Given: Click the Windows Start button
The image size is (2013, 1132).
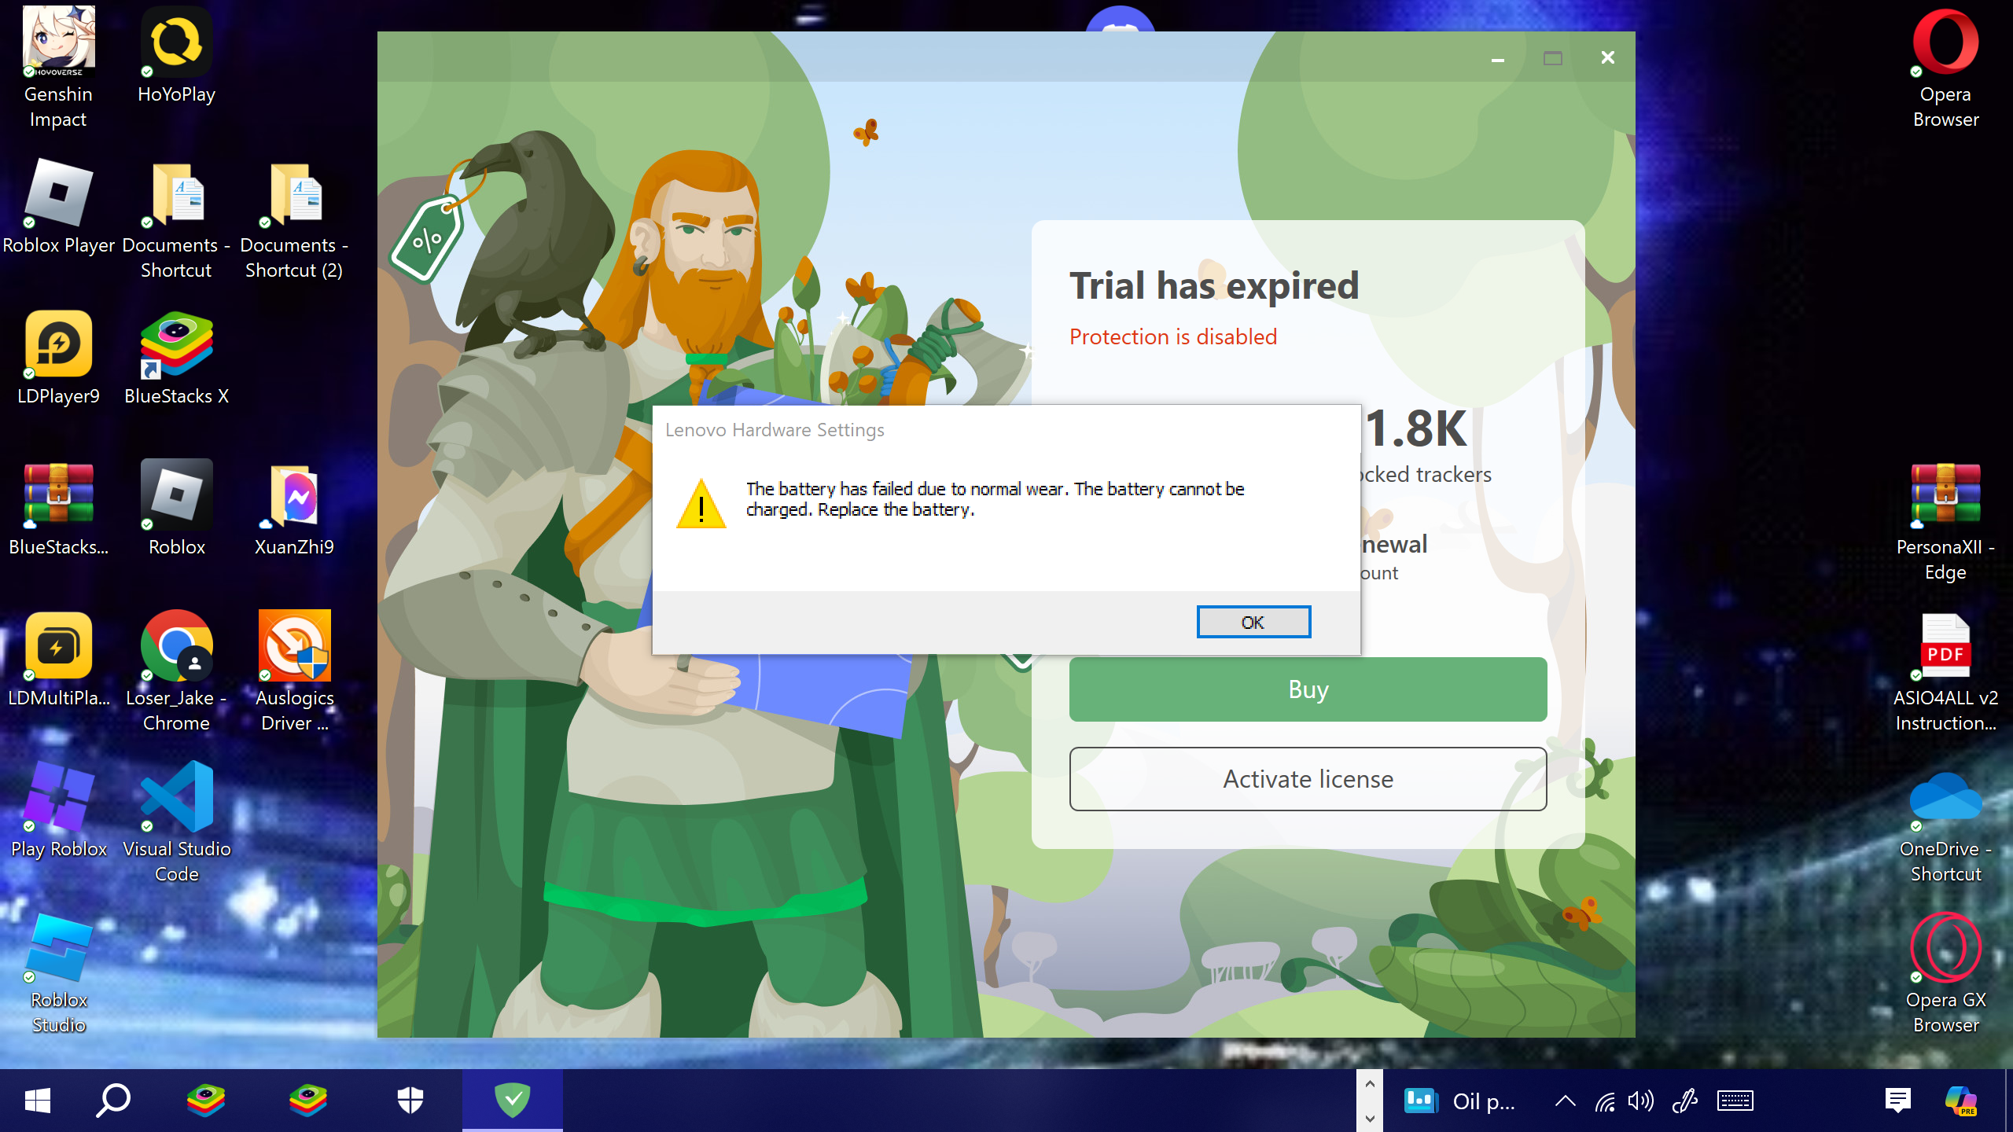Looking at the screenshot, I should (37, 1101).
